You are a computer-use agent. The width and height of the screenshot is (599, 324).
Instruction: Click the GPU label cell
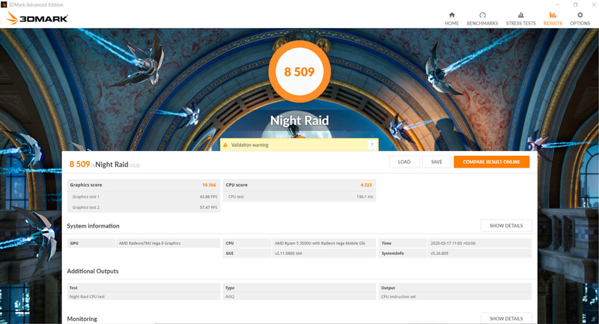91,243
